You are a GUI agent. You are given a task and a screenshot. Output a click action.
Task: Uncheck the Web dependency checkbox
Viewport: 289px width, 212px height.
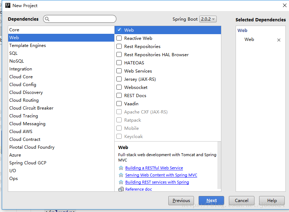coord(119,30)
